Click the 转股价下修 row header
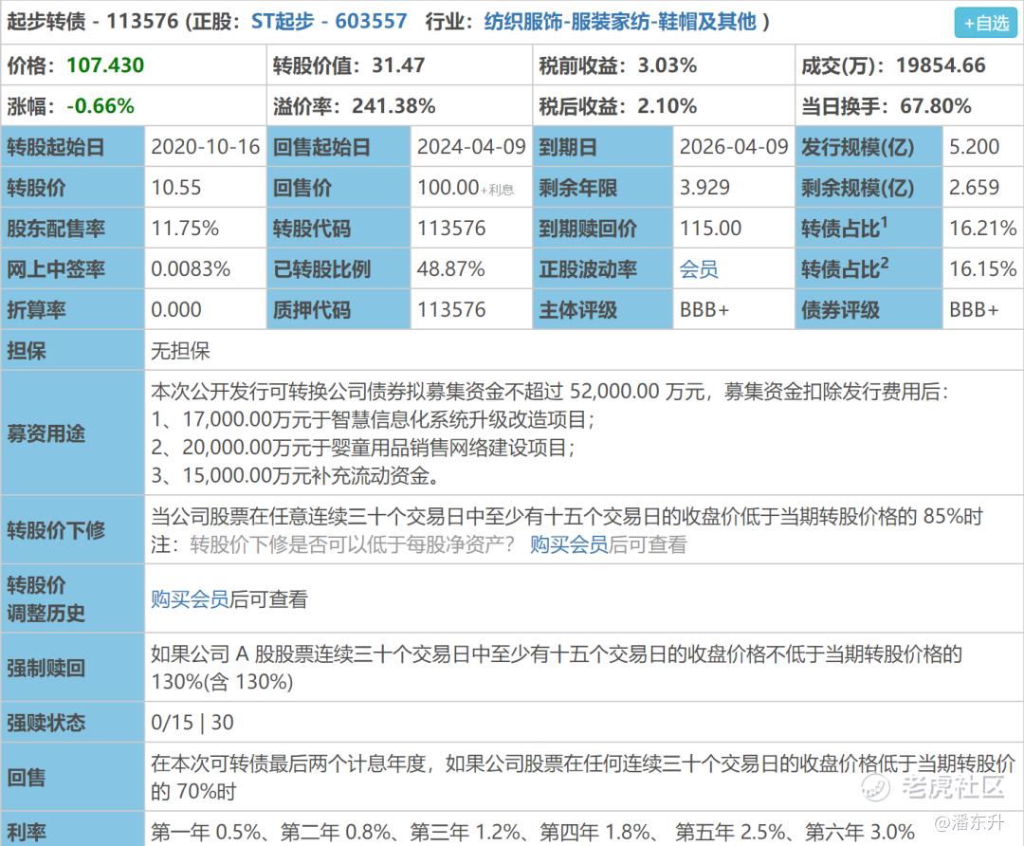The width and height of the screenshot is (1024, 846). coord(72,530)
